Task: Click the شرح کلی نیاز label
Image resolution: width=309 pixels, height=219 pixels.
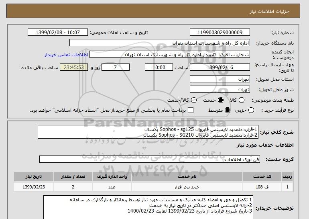Action: pyautogui.click(x=277, y=132)
